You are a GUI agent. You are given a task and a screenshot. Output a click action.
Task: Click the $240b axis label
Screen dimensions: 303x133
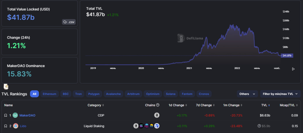[286, 12]
